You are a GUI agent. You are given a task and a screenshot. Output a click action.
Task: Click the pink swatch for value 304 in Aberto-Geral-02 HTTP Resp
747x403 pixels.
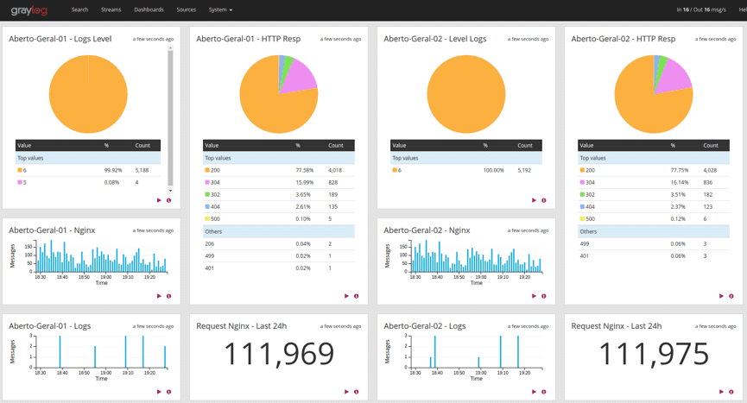(x=582, y=182)
